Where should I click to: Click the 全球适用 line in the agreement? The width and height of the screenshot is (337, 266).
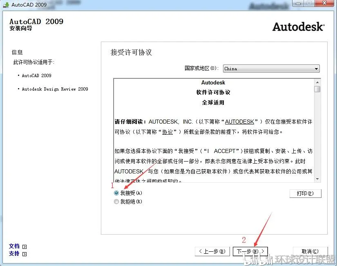point(213,103)
